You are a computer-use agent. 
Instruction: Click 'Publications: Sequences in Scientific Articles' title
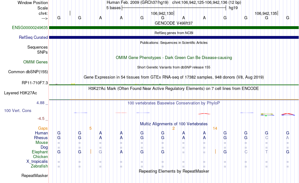tap(174, 43)
